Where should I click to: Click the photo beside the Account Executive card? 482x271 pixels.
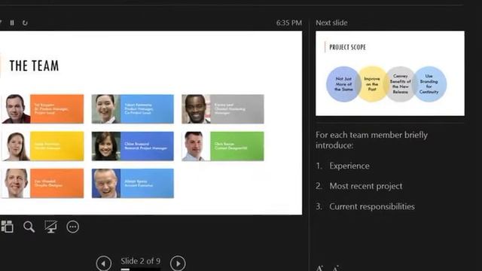[x=106, y=184]
